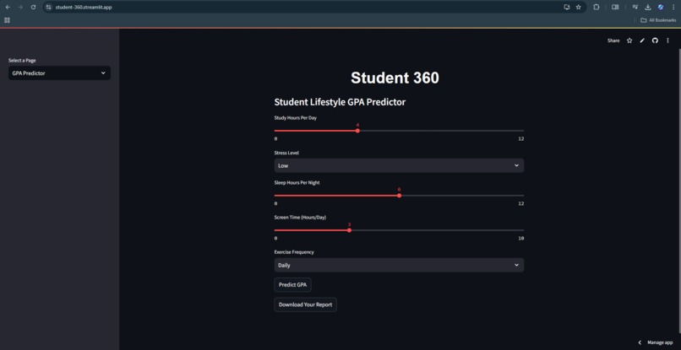Focus the address bar URL student-360.streamlit.app
Viewport: 681px width, 350px height.
84,7
